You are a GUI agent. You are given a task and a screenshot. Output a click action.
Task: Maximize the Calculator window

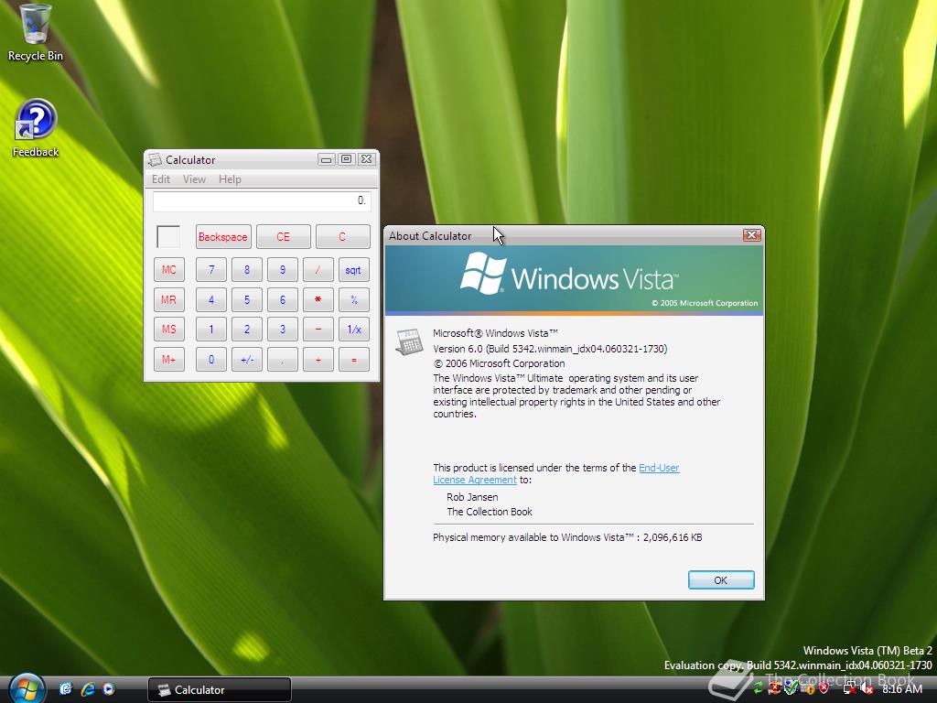(346, 159)
